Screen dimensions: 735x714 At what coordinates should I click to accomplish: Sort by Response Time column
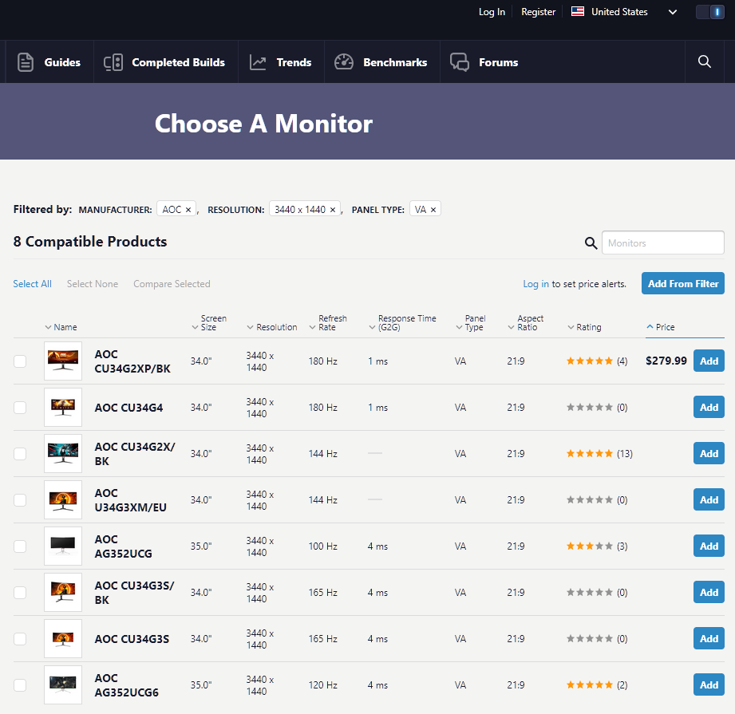click(x=403, y=323)
